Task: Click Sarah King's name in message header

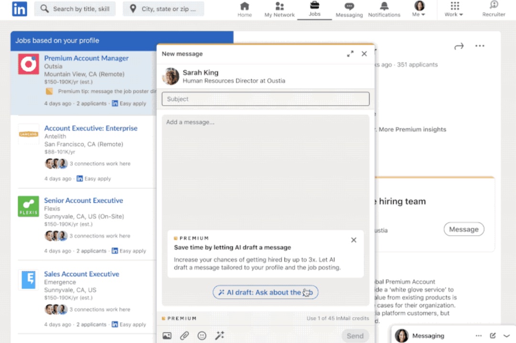Action: point(200,73)
